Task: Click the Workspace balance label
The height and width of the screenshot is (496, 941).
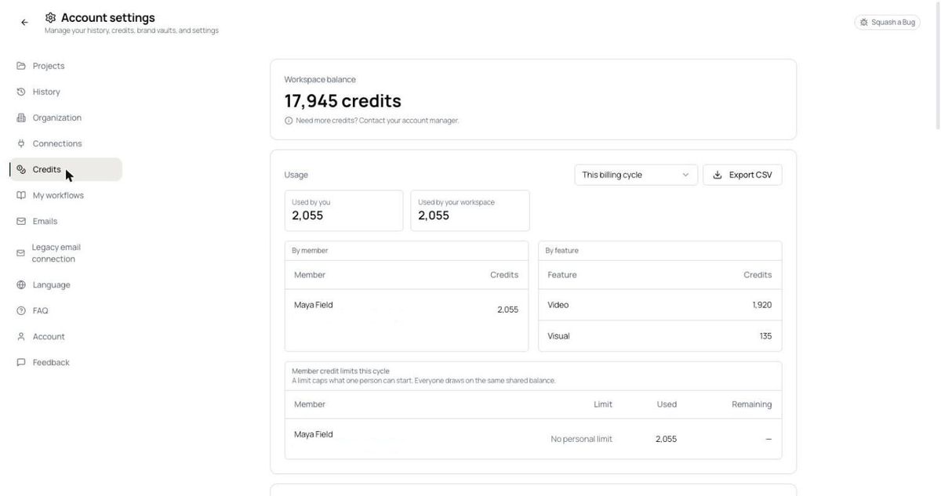Action: click(x=320, y=80)
